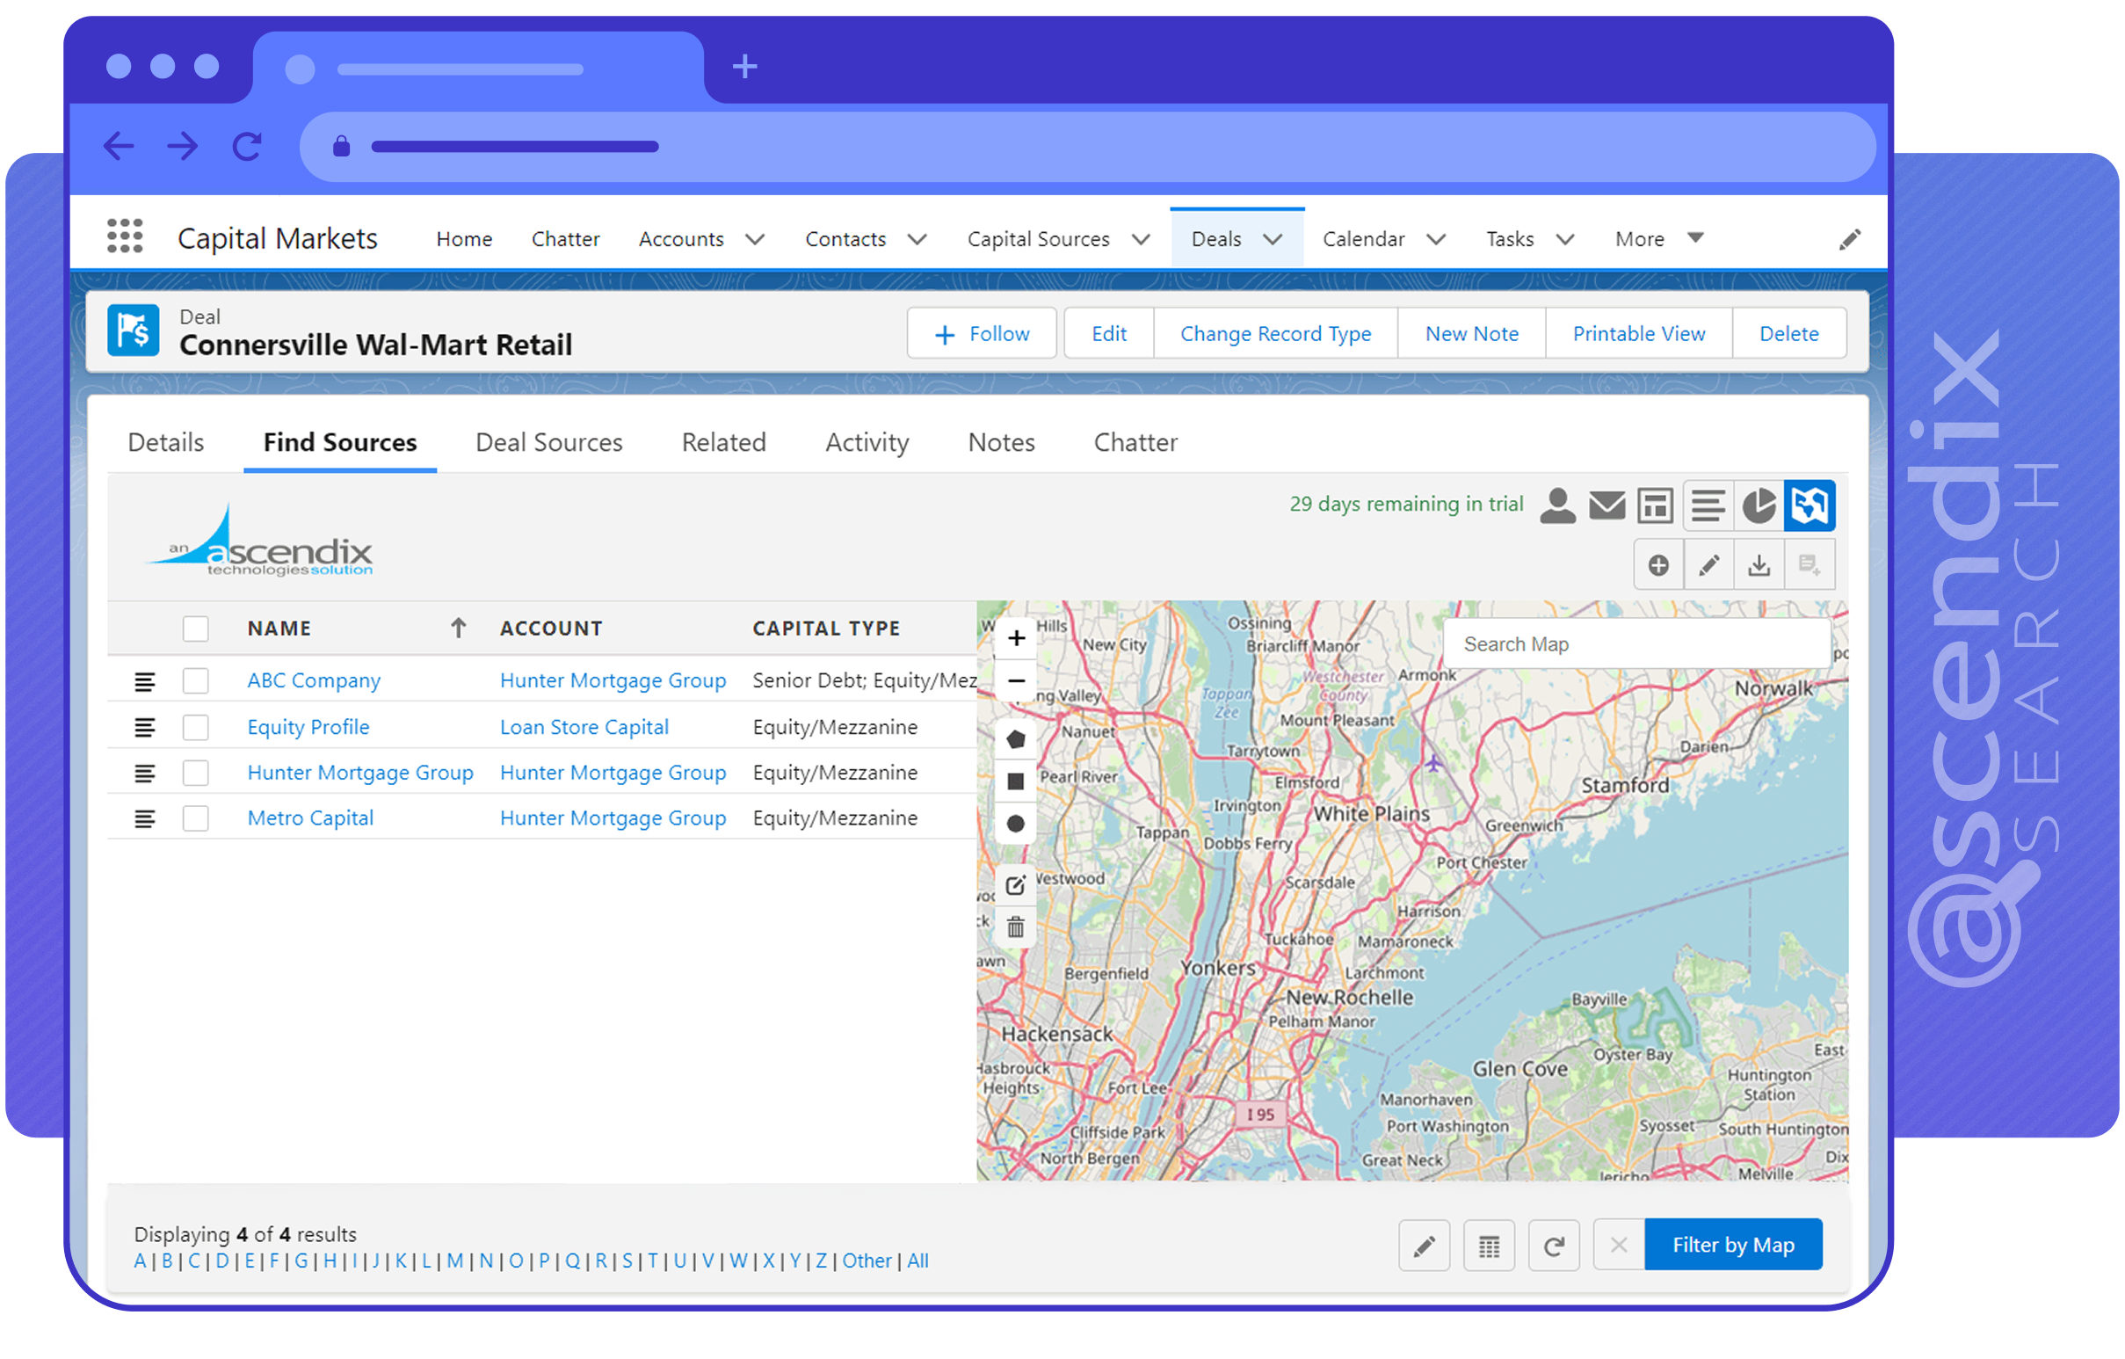
Task: Switch to the Details tab
Action: pos(166,442)
